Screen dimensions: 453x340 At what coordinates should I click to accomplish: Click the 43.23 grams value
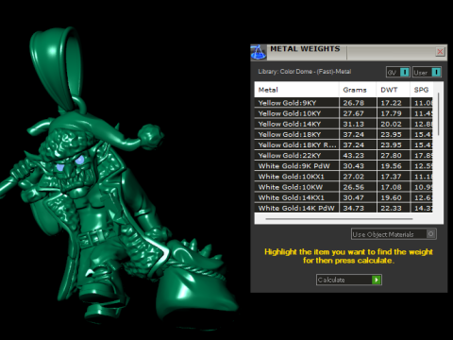click(353, 156)
